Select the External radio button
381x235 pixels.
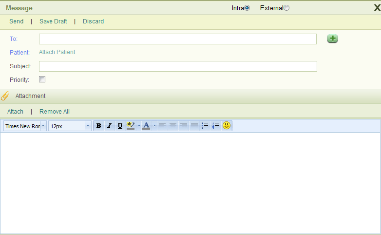[x=286, y=8]
